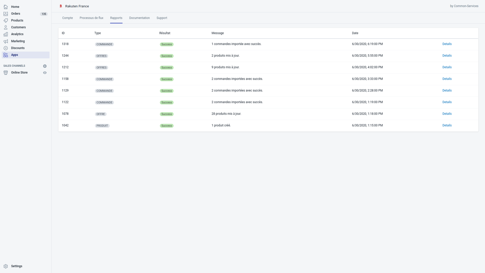Click the Marketing megaphone icon

click(6, 41)
